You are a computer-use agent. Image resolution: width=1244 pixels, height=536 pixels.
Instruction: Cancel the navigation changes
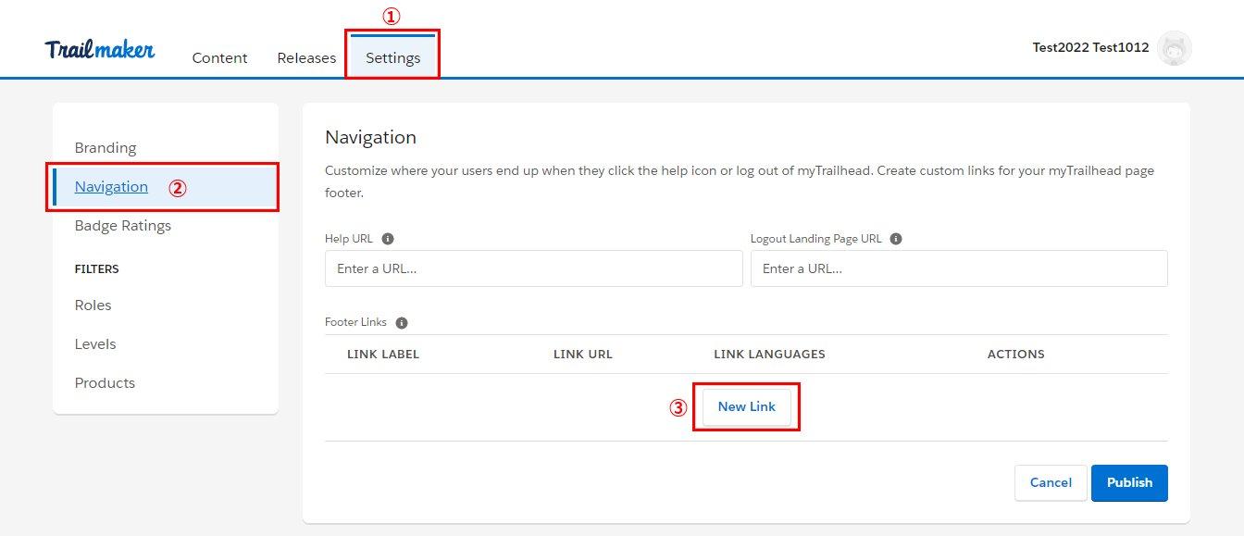1051,482
